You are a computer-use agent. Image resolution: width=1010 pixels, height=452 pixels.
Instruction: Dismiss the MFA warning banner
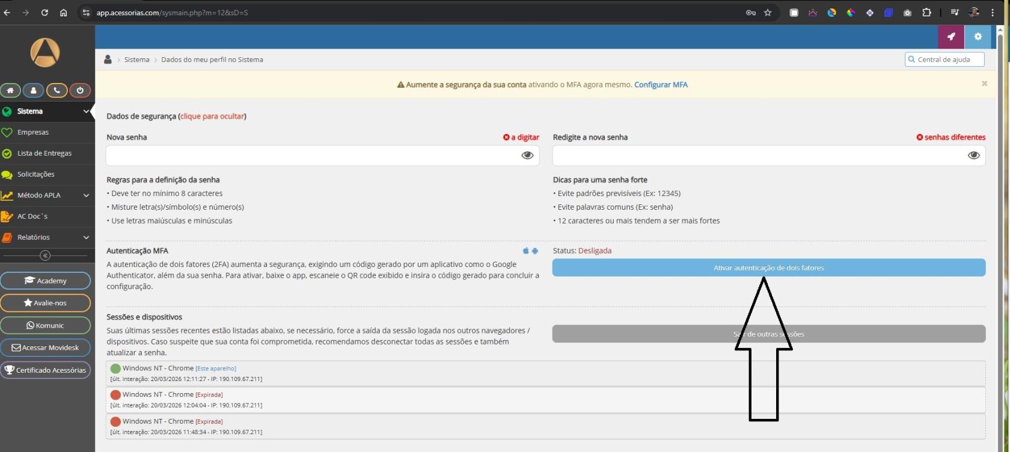point(984,84)
